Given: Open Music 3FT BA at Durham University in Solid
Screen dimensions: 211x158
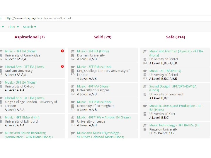Looking at the screenshot, I should 93,51.
